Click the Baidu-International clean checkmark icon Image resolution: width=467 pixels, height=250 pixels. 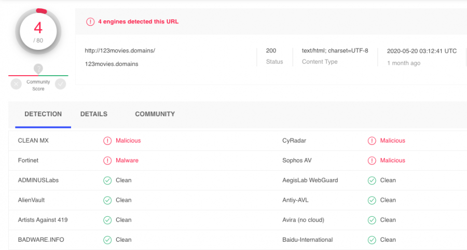tap(372, 240)
